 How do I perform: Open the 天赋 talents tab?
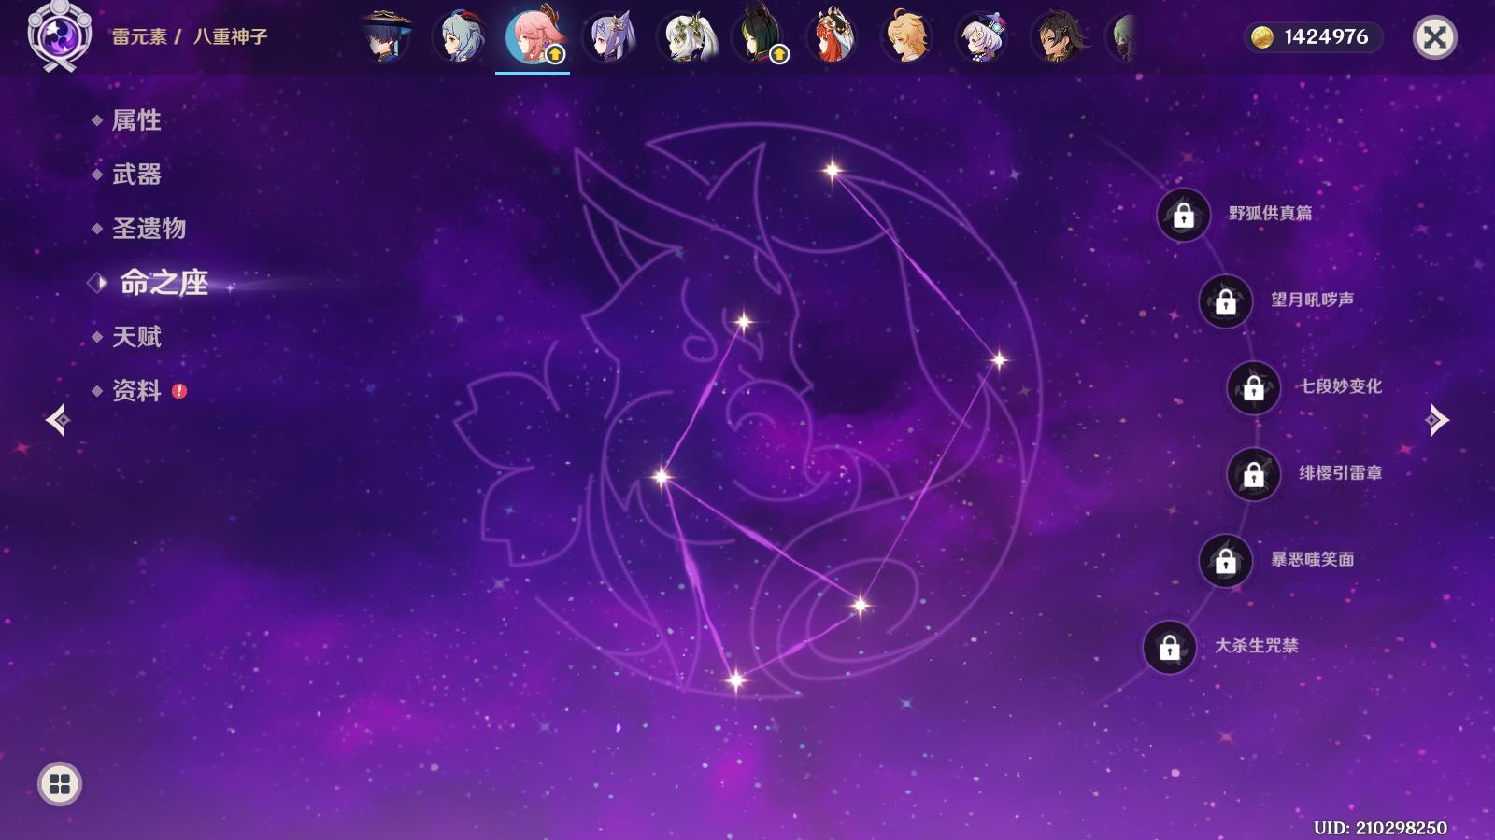tap(136, 337)
